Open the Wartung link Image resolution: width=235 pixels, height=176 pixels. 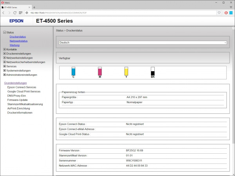point(14,45)
